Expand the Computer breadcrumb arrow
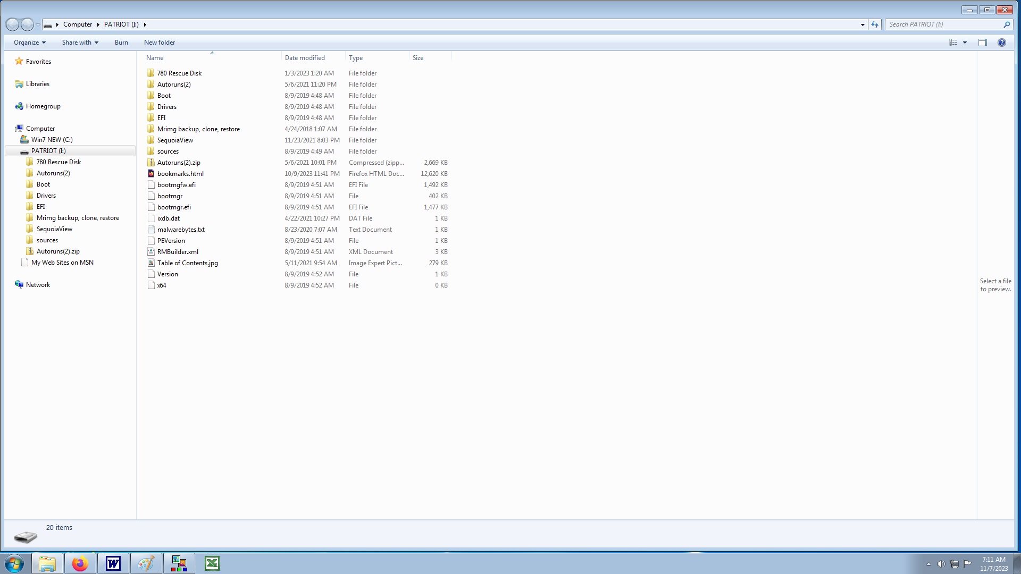This screenshot has height=574, width=1021. point(98,24)
